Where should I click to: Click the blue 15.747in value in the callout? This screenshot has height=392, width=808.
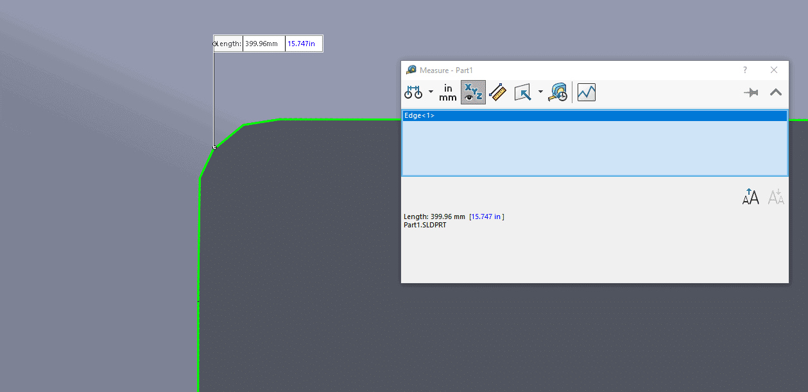pyautogui.click(x=303, y=43)
